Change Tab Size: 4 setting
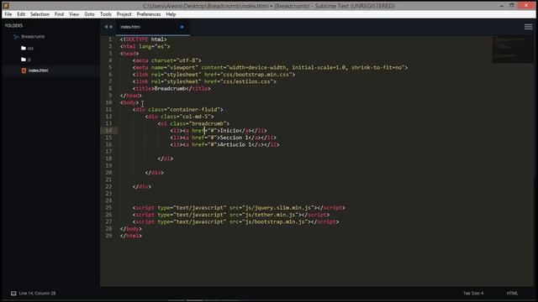538x302 pixels. tap(473, 294)
